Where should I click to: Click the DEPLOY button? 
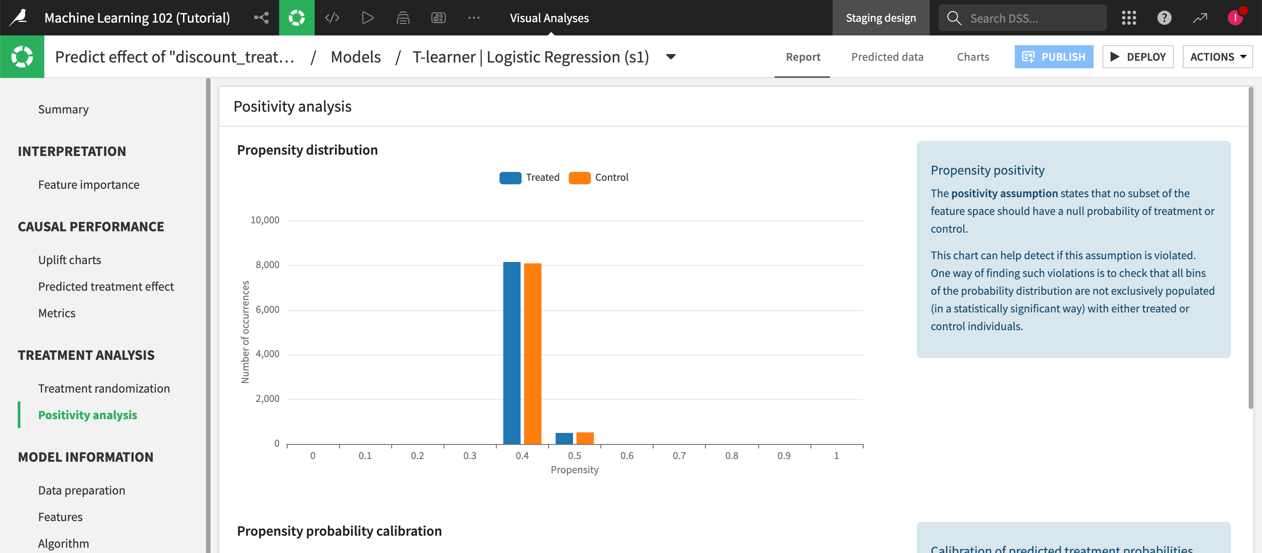[1137, 57]
